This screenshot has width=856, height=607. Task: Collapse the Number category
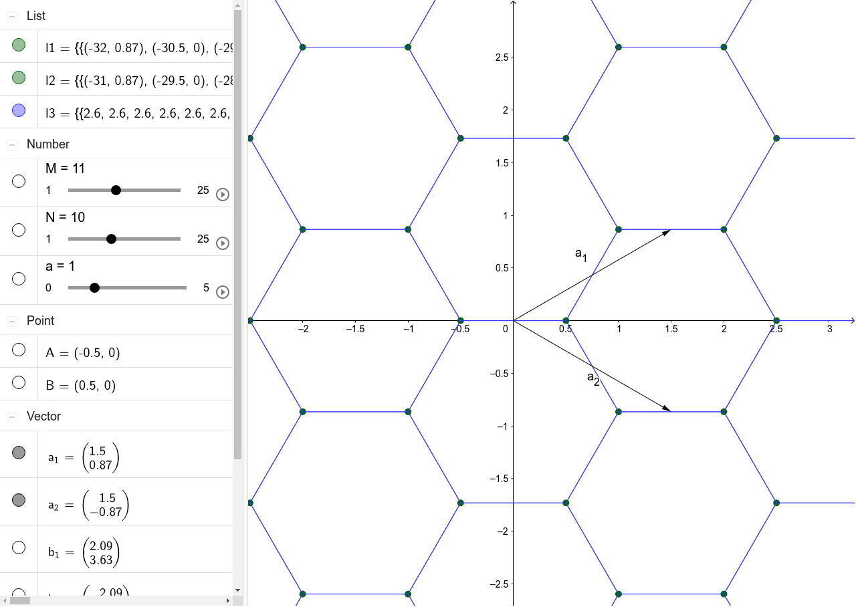(x=12, y=144)
